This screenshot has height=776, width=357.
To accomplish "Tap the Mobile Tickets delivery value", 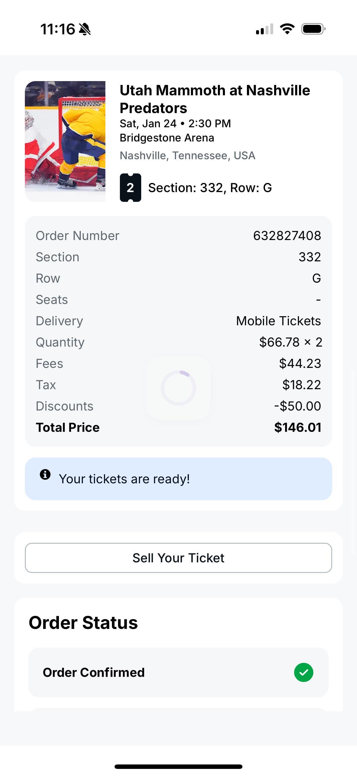I will (278, 321).
